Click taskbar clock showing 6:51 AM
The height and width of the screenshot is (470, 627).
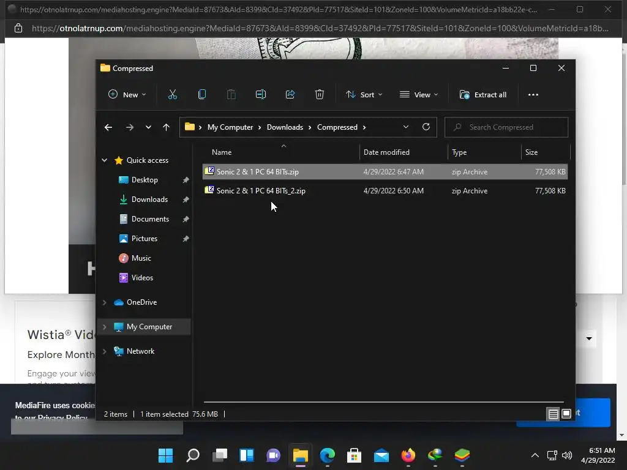(x=598, y=455)
